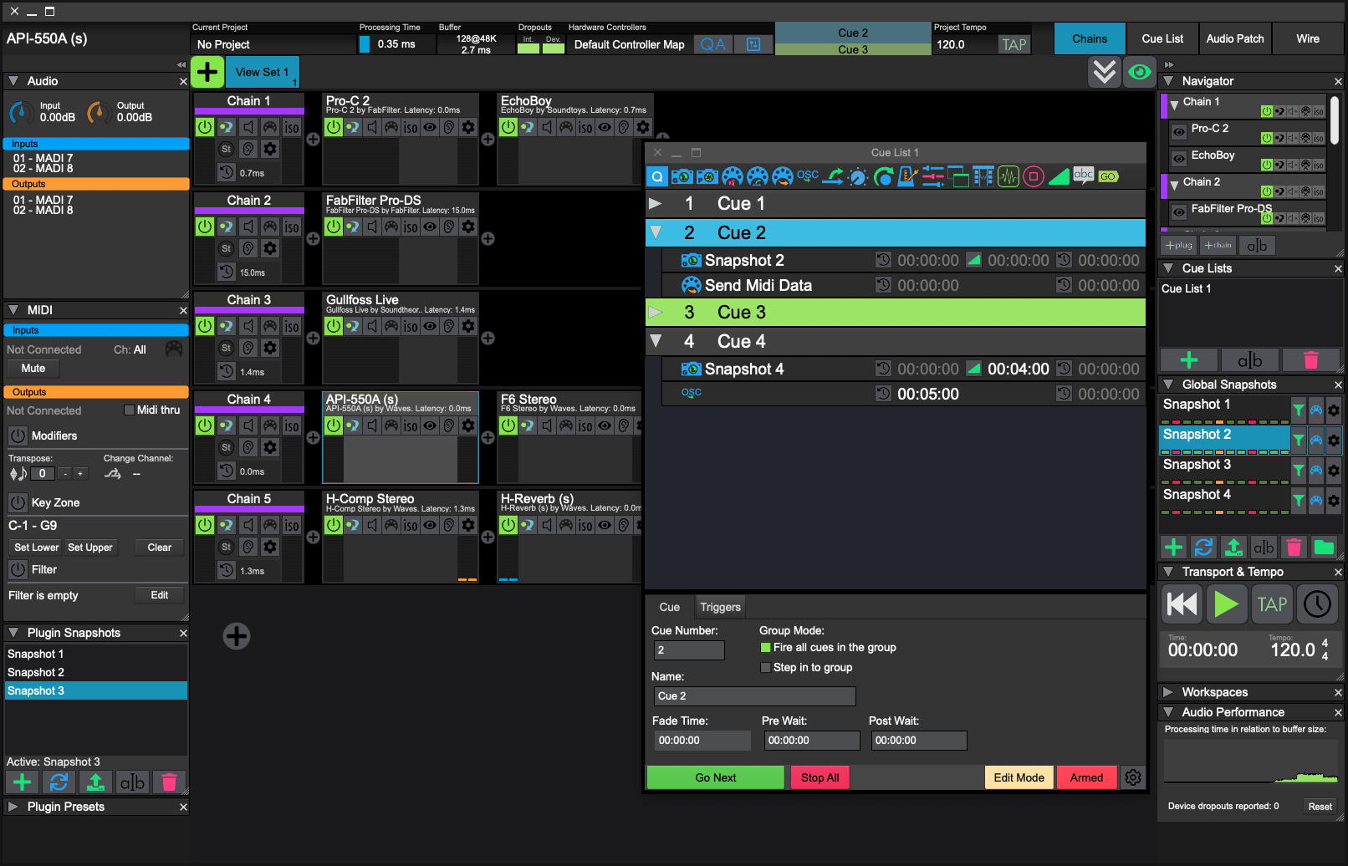This screenshot has height=866, width=1348.
Task: Open the Audio Patch view
Action: click(1235, 38)
